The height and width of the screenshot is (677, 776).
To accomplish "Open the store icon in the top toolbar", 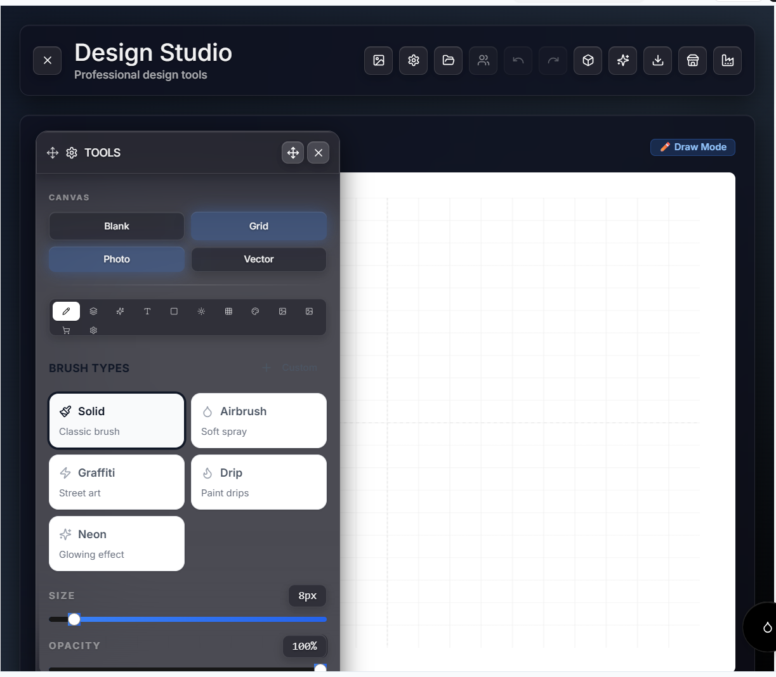I will click(x=692, y=60).
